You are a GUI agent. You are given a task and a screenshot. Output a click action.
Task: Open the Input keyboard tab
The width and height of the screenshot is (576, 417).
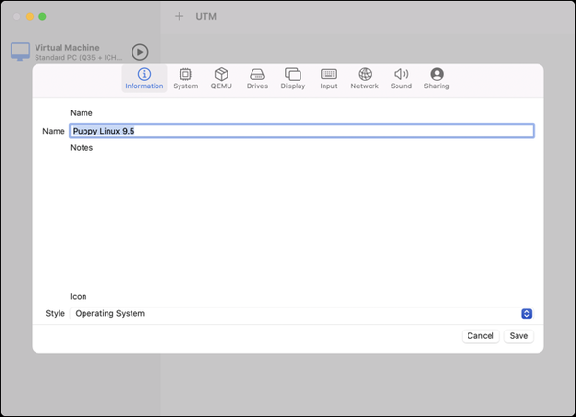pos(328,79)
